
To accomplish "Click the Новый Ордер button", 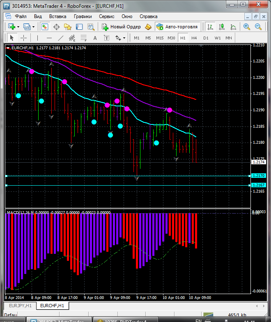I will (x=122, y=27).
